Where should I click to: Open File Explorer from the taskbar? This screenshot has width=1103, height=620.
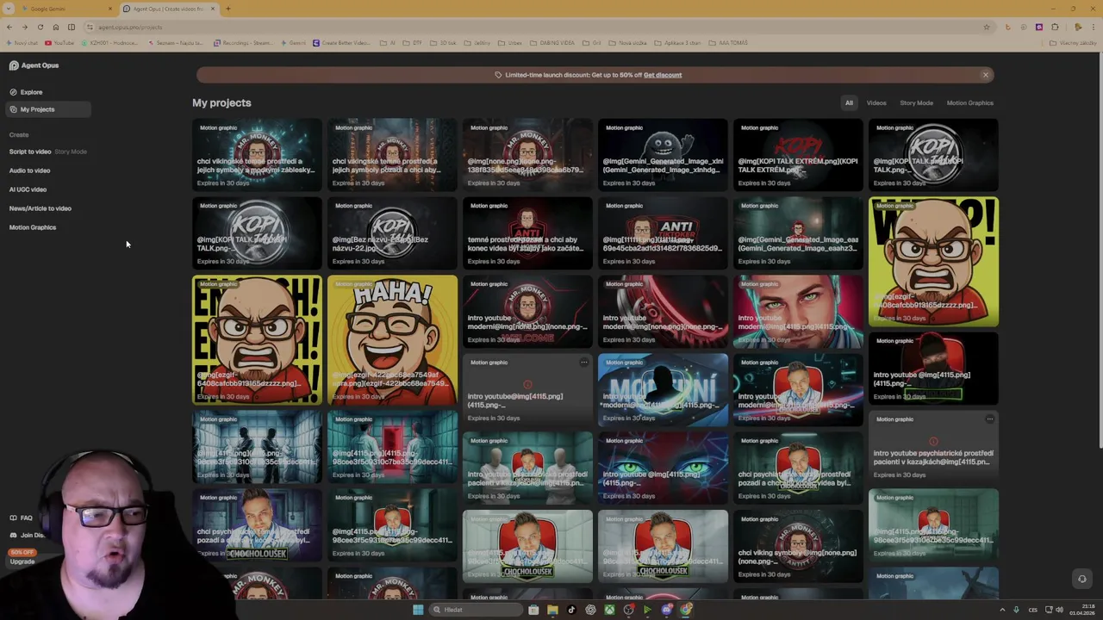click(552, 610)
